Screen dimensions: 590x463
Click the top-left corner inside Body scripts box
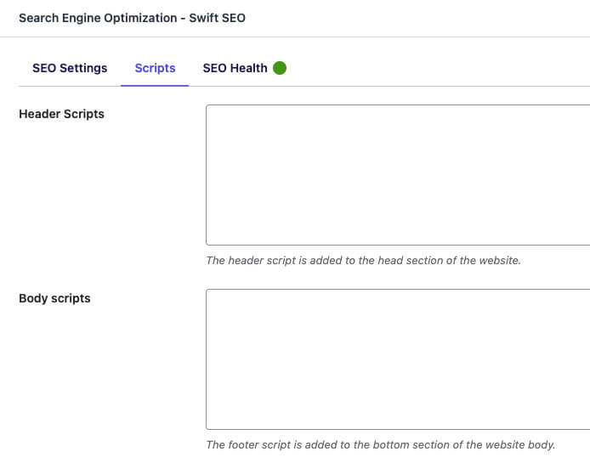(211, 294)
